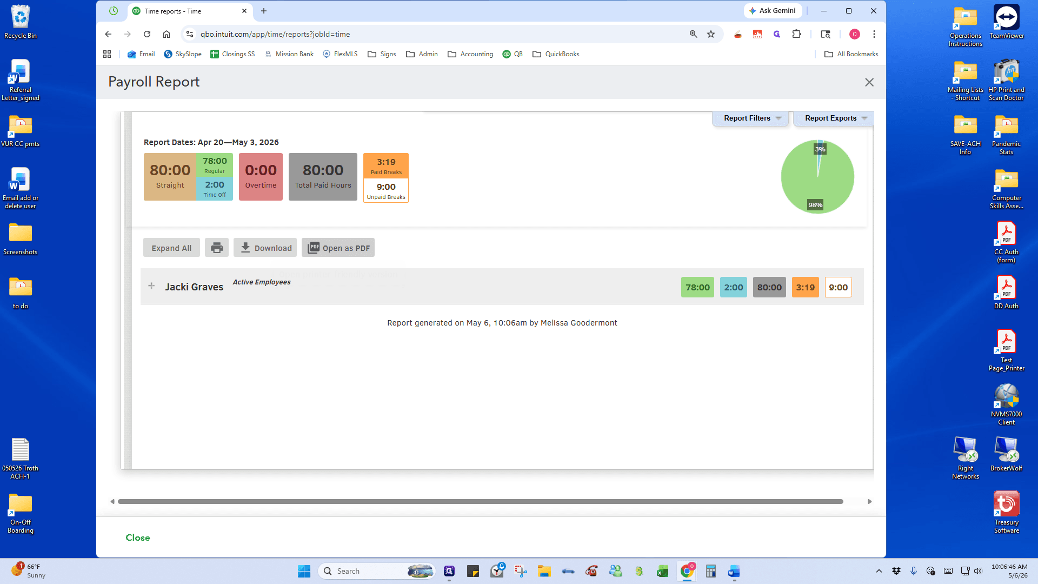
Task: Open Excel from the taskbar
Action: (663, 571)
